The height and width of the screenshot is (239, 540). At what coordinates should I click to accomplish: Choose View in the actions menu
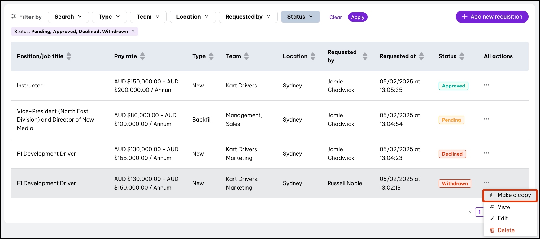(504, 207)
